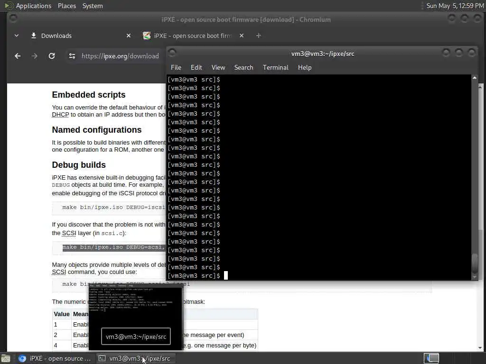486x364 pixels.
Task: Open the Terminal menu in terminal
Action: point(276,67)
